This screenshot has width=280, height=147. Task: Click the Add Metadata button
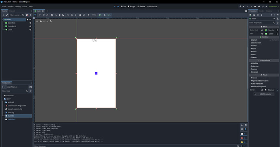264,94
